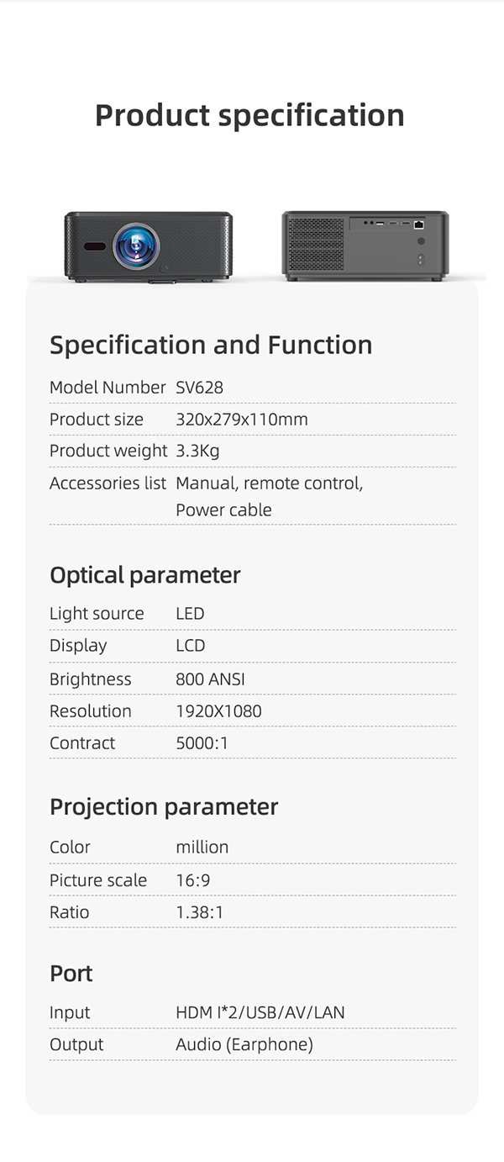Click the 16:9 picture scale value
Viewport: 504px width, 1162px height.
pos(194,880)
